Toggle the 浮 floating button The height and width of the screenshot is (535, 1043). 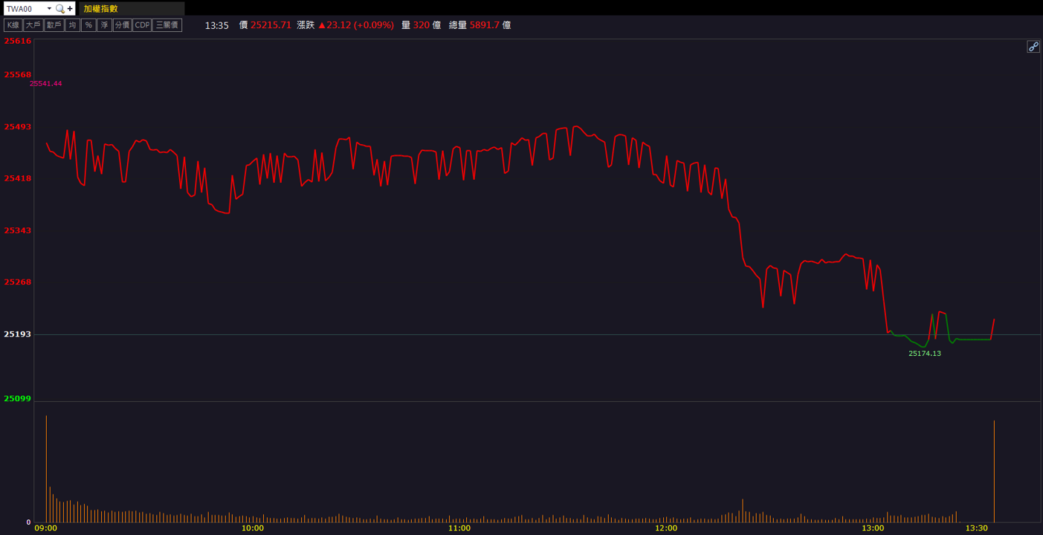click(105, 25)
